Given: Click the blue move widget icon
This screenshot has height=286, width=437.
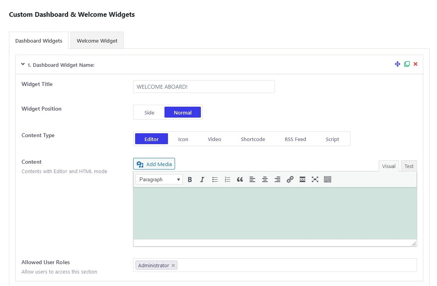Looking at the screenshot, I should click(397, 64).
